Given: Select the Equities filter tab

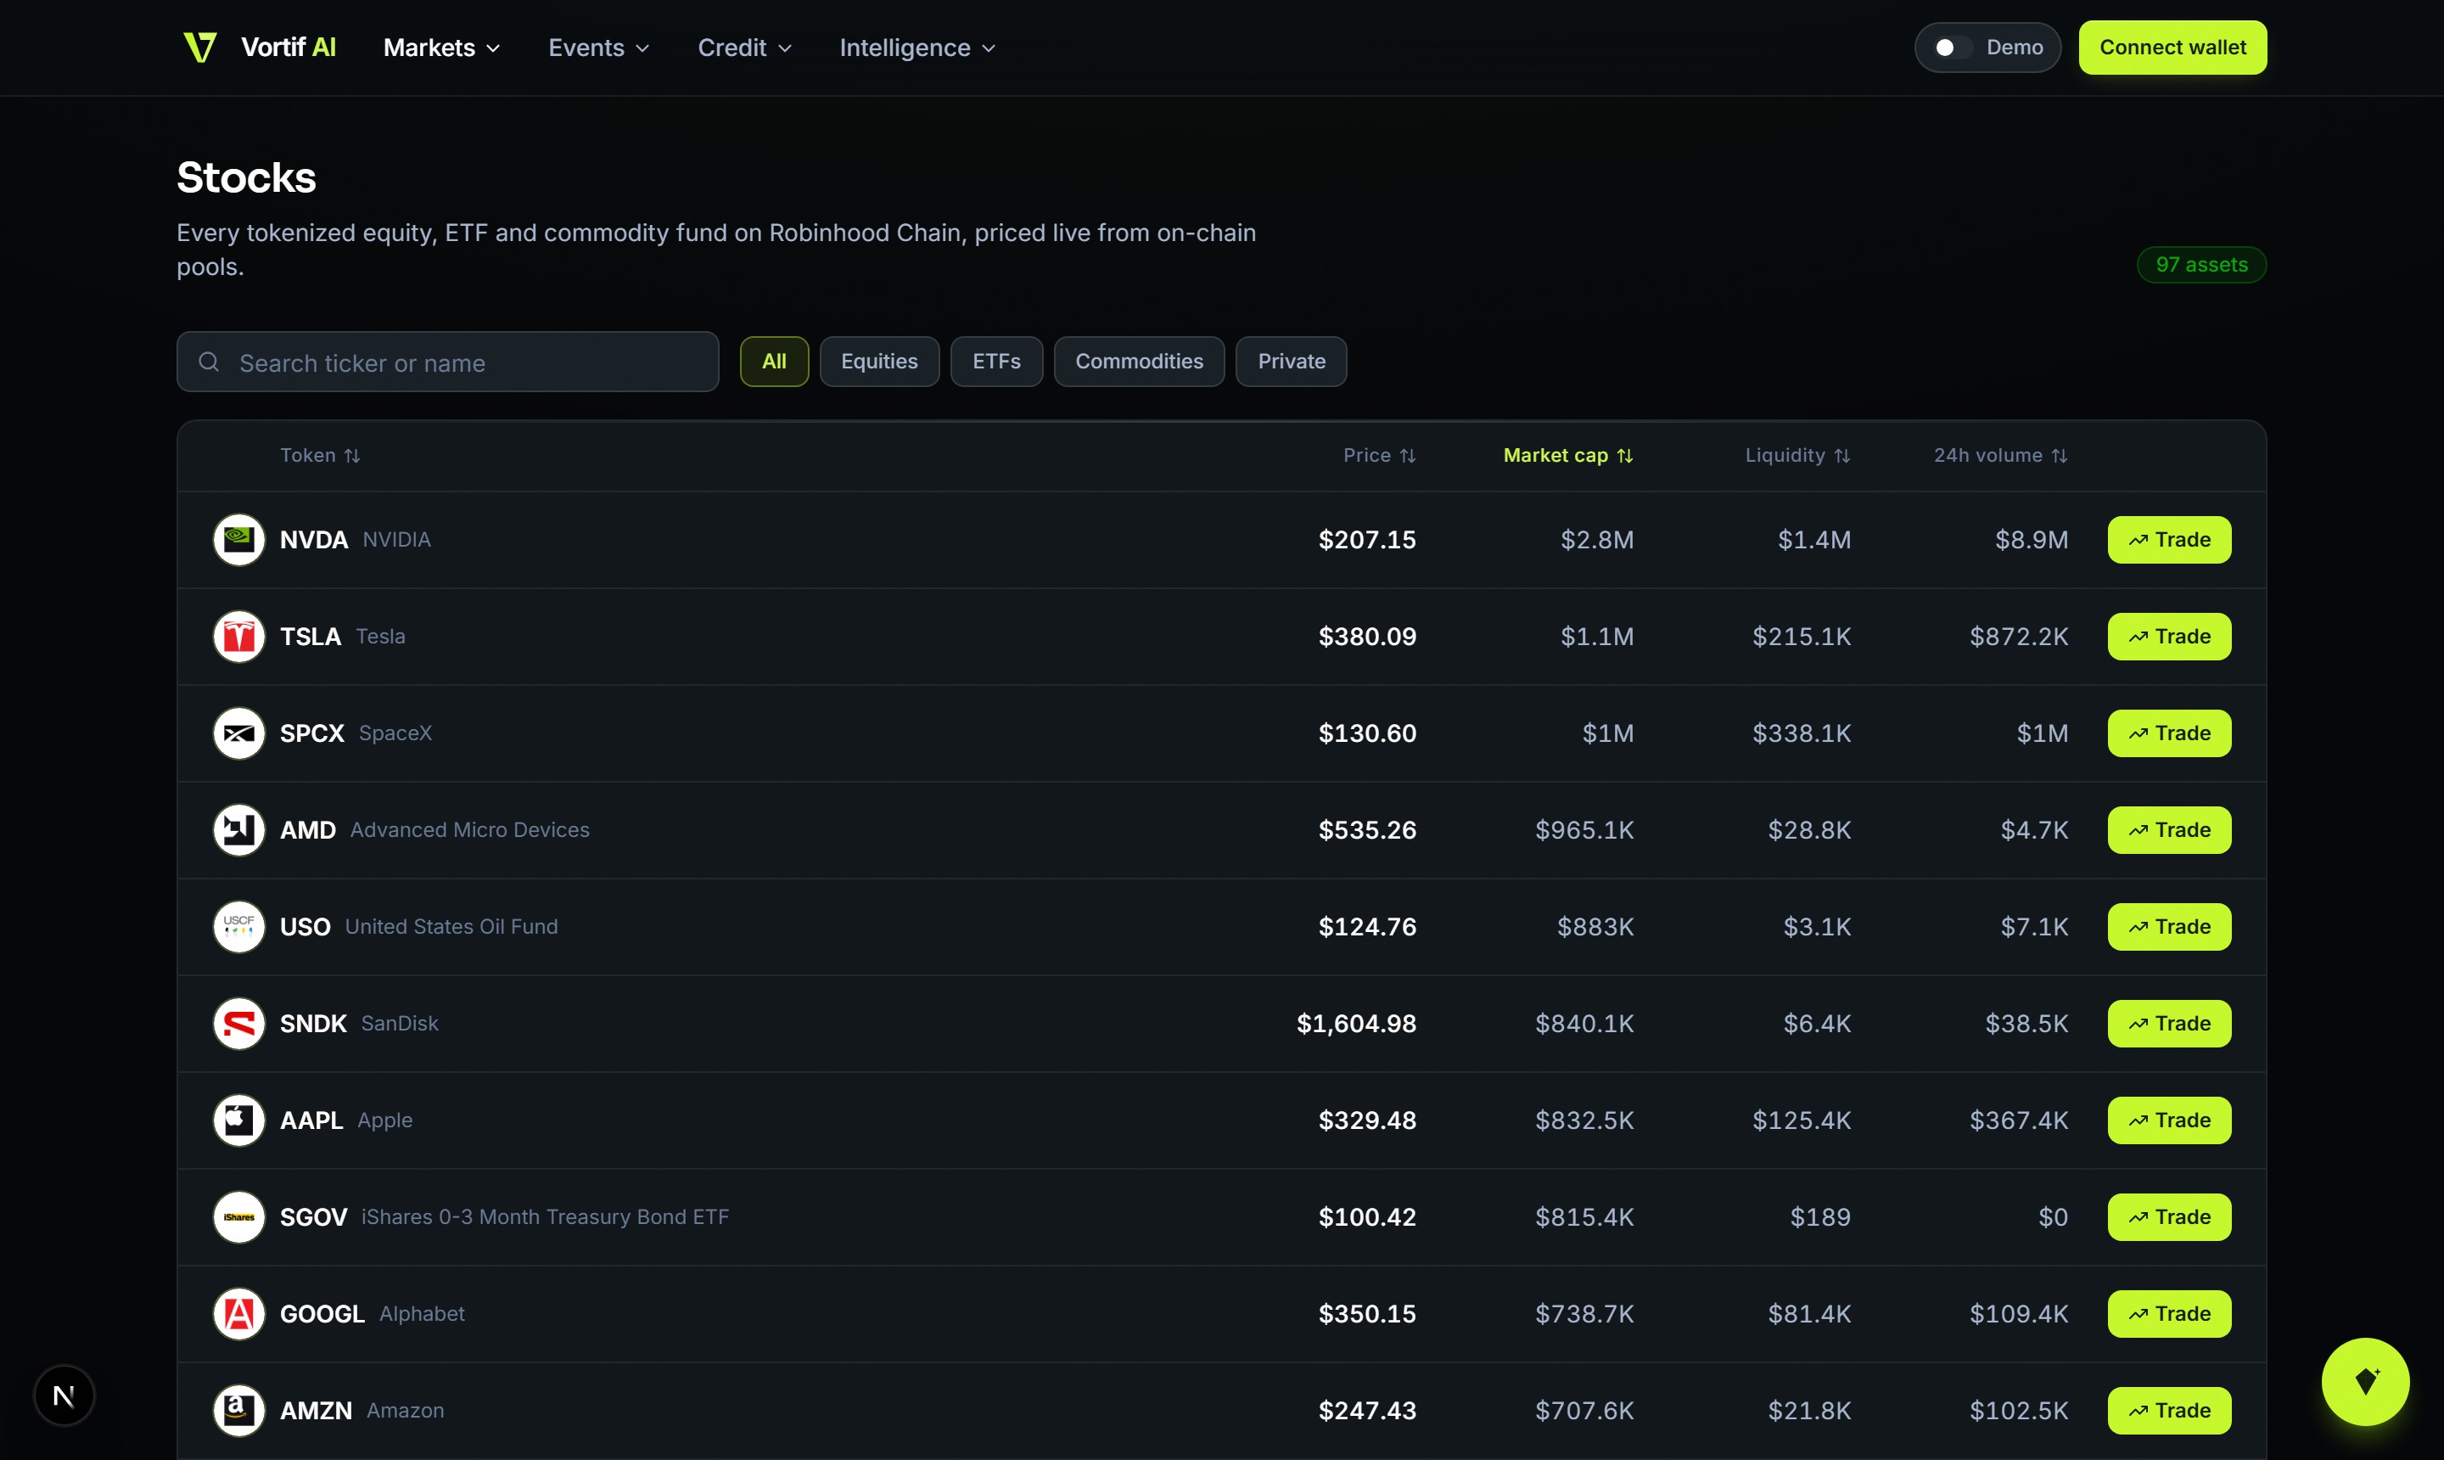Looking at the screenshot, I should 879,361.
